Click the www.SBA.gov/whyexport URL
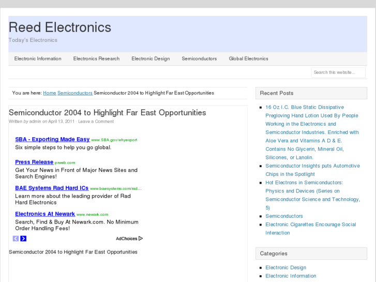The image size is (376, 282). point(114,140)
